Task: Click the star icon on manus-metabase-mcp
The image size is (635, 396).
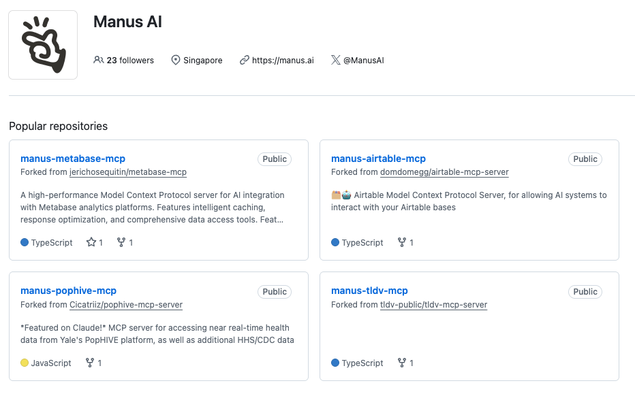Action: pyautogui.click(x=91, y=242)
